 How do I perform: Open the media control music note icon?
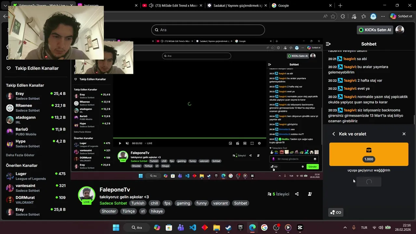coord(354,16)
